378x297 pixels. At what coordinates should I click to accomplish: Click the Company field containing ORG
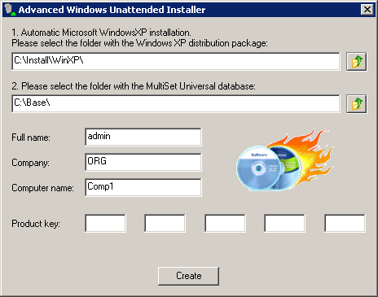point(143,162)
